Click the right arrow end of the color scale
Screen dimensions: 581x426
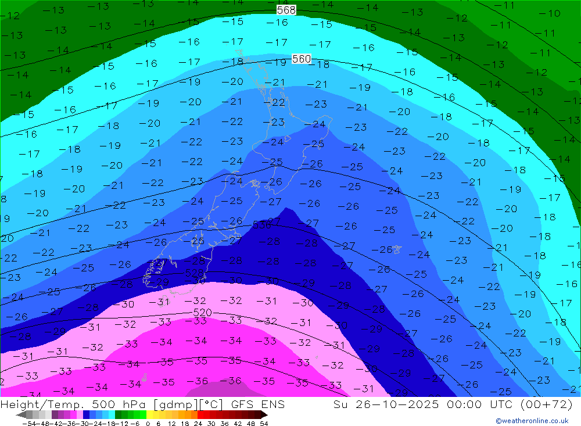[264, 415]
